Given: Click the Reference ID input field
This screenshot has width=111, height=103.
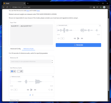Looking at the screenshot, I should click(x=31, y=62).
